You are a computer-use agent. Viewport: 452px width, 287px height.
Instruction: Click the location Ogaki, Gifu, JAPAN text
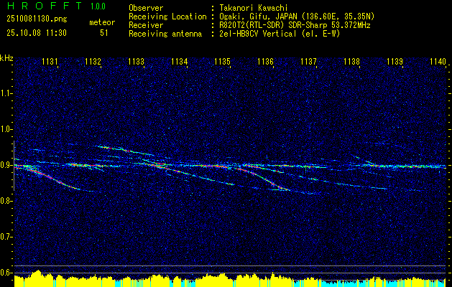point(297,17)
